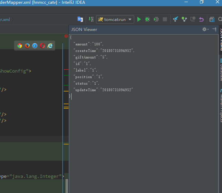Start debugging with the bug icon
The height and width of the screenshot is (193, 222).
click(148, 19)
